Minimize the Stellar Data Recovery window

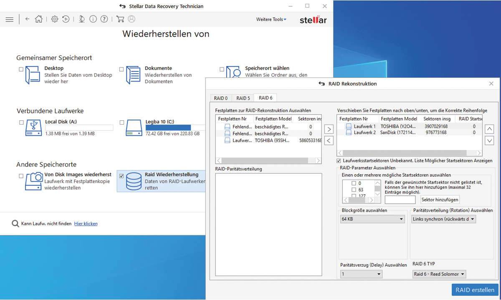coord(290,6)
